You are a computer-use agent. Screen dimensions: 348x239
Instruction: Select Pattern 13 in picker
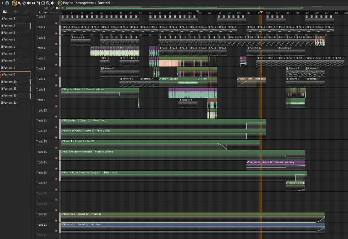tap(15, 103)
